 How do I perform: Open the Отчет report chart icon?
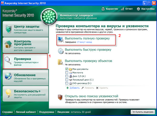pos(122,9)
